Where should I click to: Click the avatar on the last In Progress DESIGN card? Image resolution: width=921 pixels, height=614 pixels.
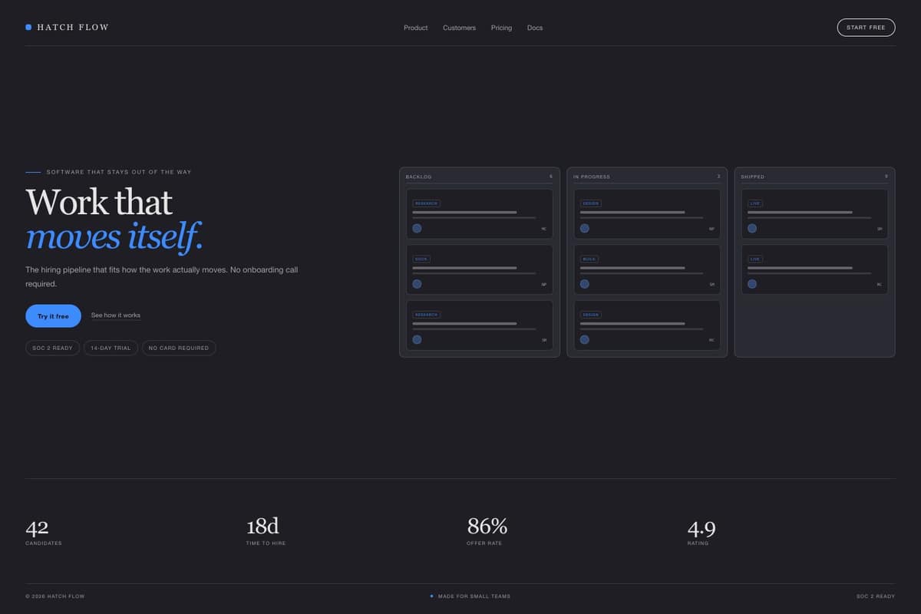pyautogui.click(x=585, y=339)
